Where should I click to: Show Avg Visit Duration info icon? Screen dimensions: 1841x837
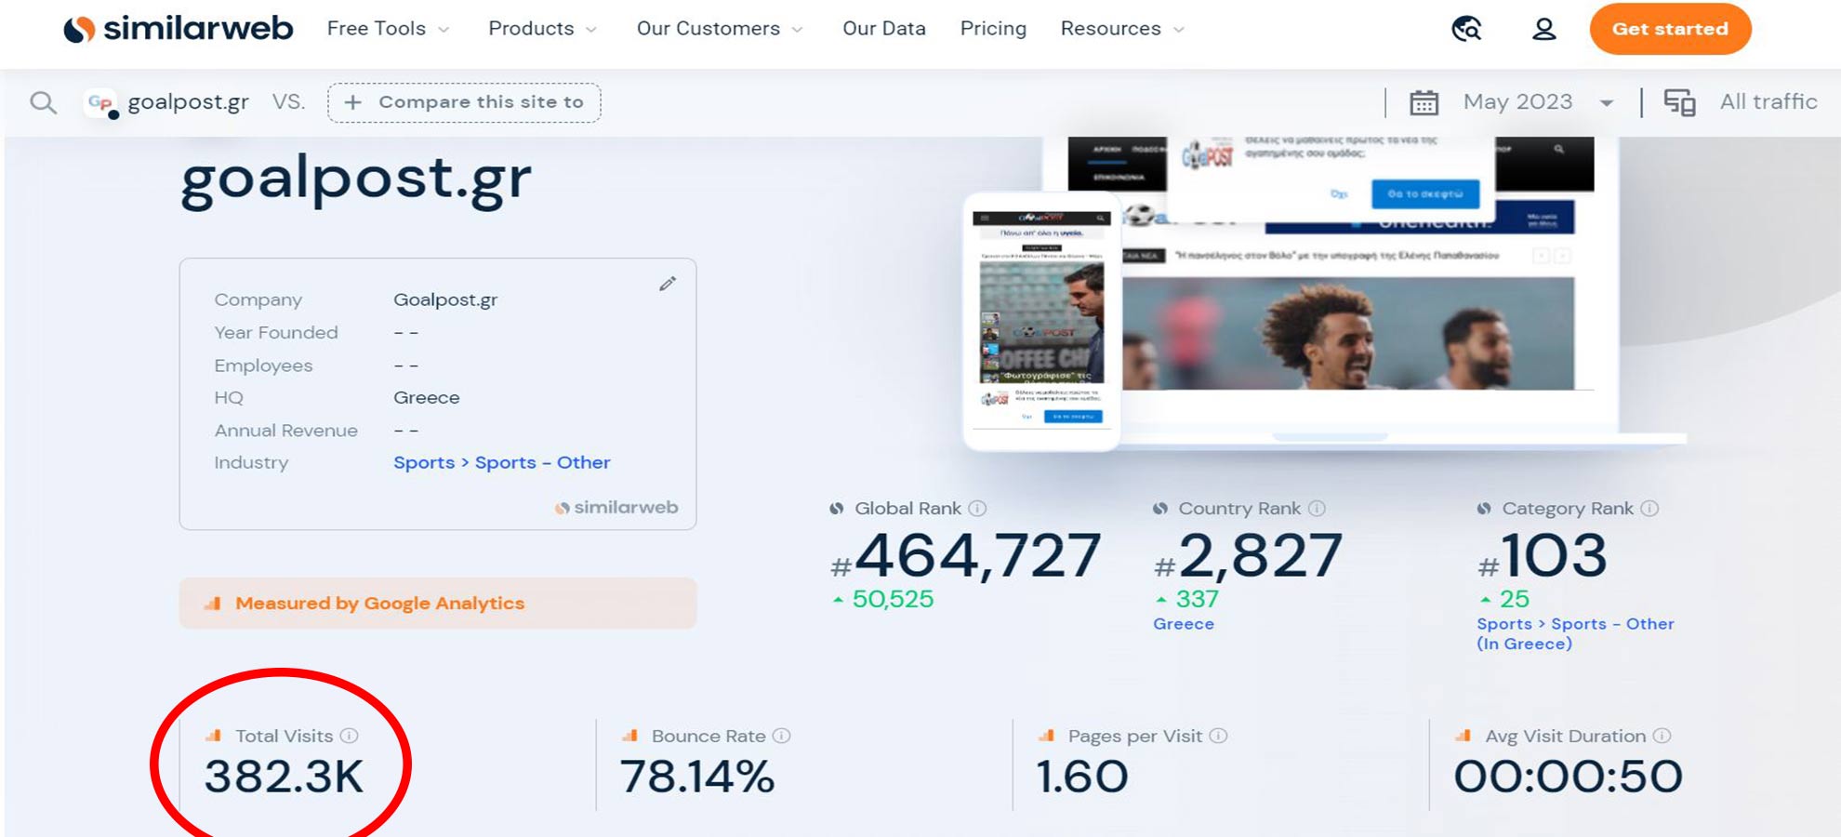click(1662, 736)
